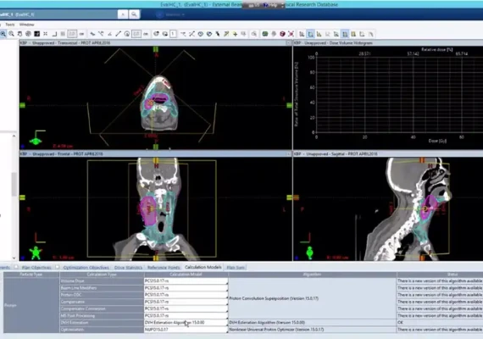Screen dimensions: 483x339
Task: Select the pan hand tool
Action: pyautogui.click(x=19, y=34)
